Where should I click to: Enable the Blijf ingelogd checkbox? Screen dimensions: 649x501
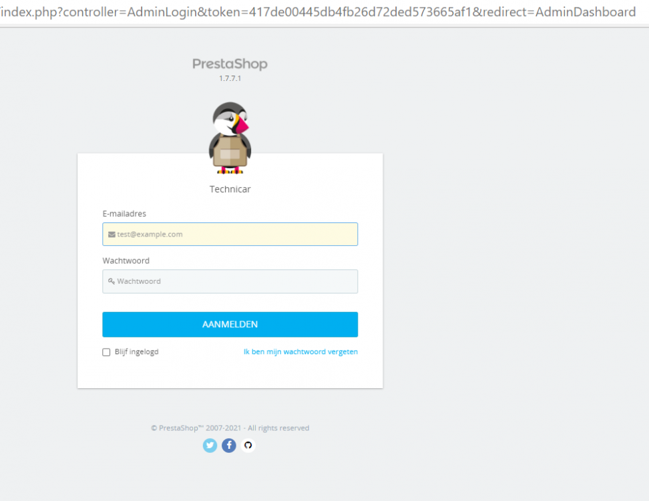click(x=106, y=352)
